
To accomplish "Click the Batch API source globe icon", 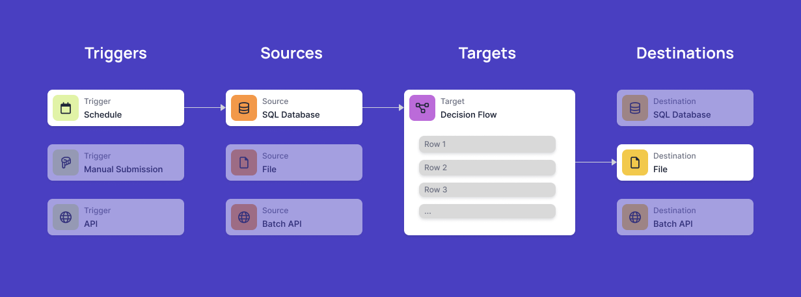I will [244, 217].
